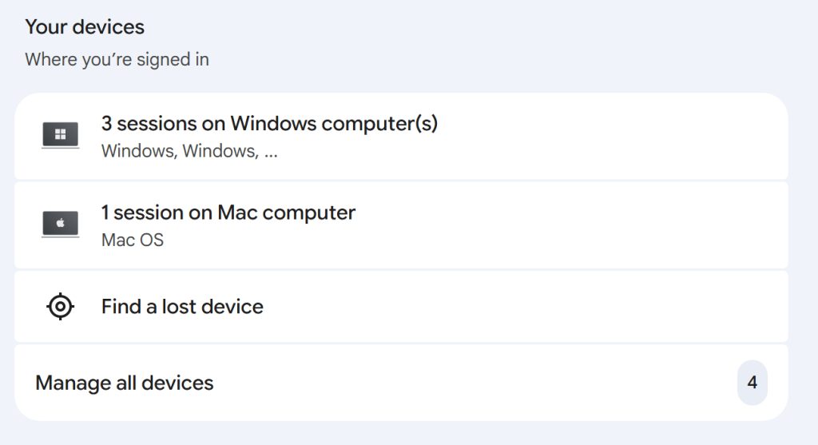Click the "Mac OS" subtitle text
818x445 pixels.
(x=133, y=240)
